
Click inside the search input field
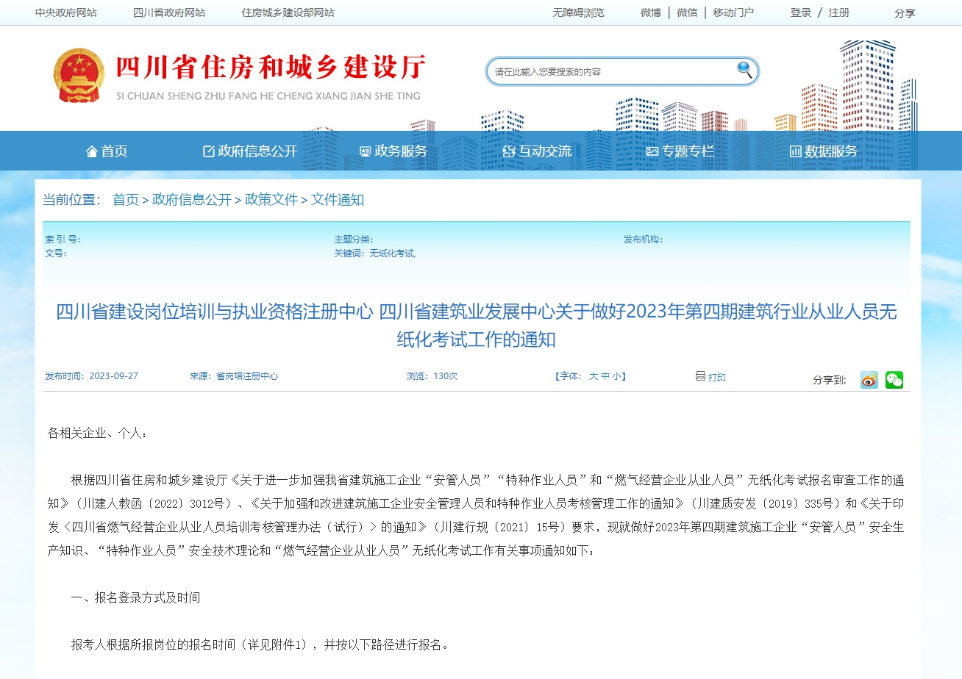pyautogui.click(x=610, y=71)
